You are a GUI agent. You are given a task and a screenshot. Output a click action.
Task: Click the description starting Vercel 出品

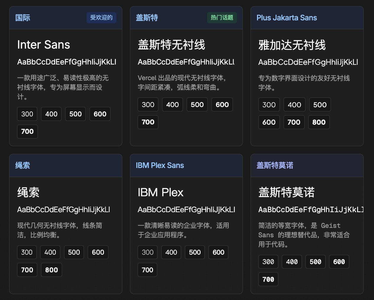pyautogui.click(x=183, y=83)
